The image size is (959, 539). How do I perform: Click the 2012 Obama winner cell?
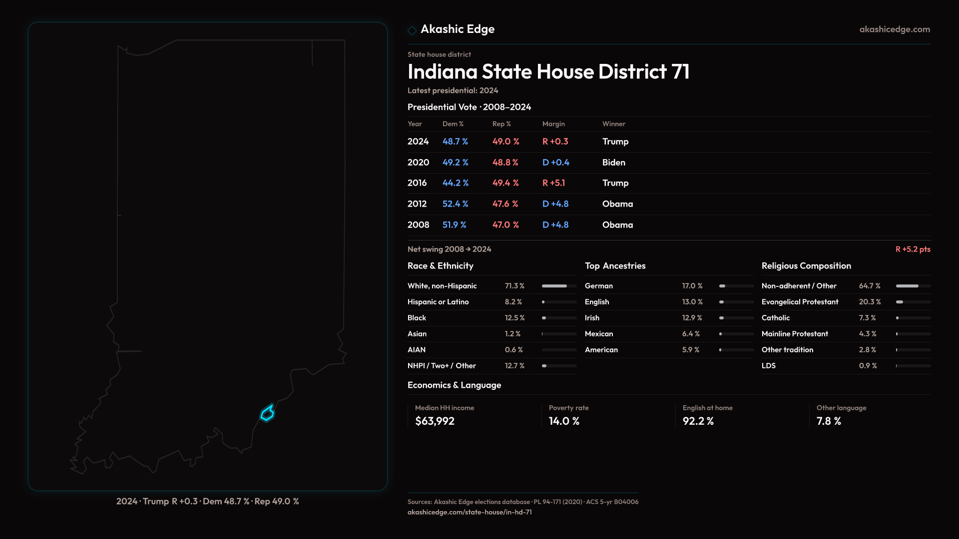(x=617, y=204)
